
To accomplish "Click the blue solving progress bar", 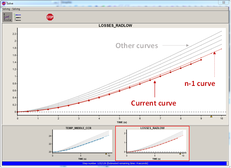I will 115,164.
